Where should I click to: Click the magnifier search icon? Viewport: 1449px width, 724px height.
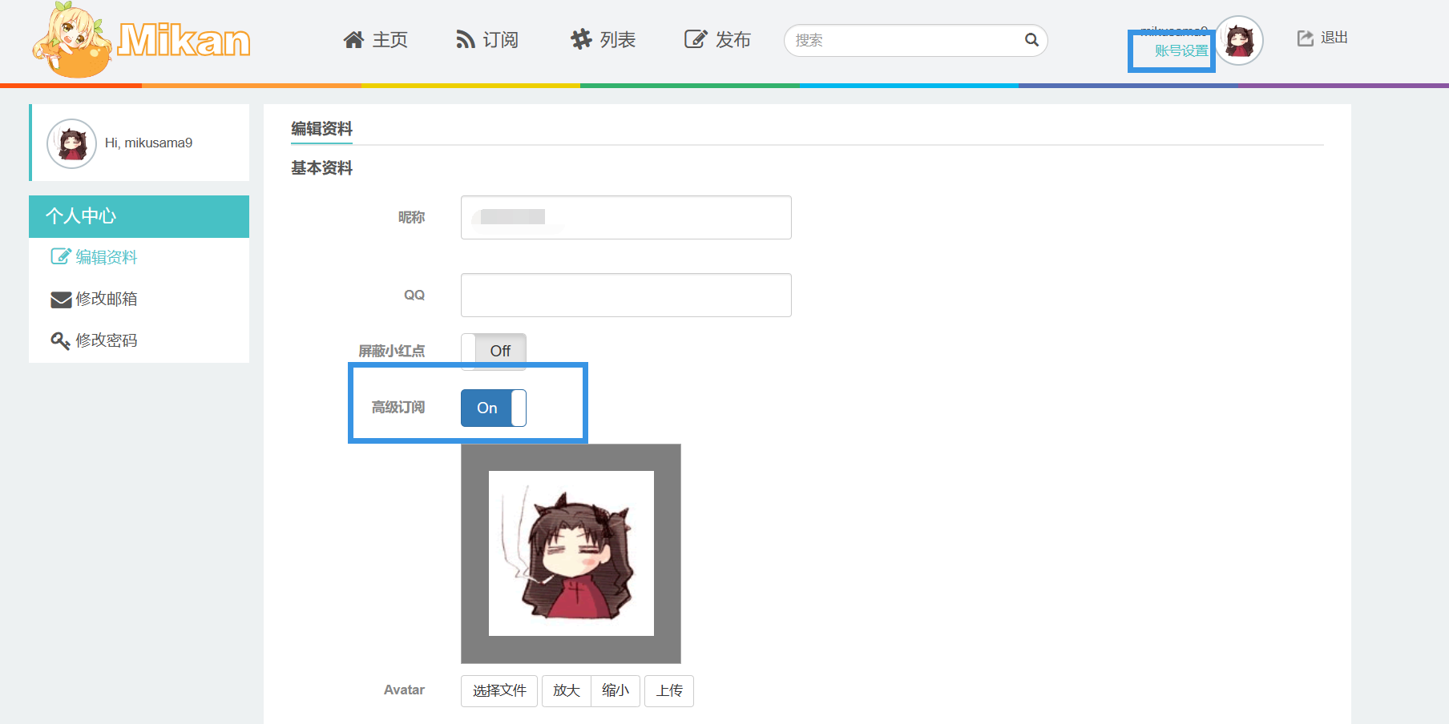[x=1031, y=40]
